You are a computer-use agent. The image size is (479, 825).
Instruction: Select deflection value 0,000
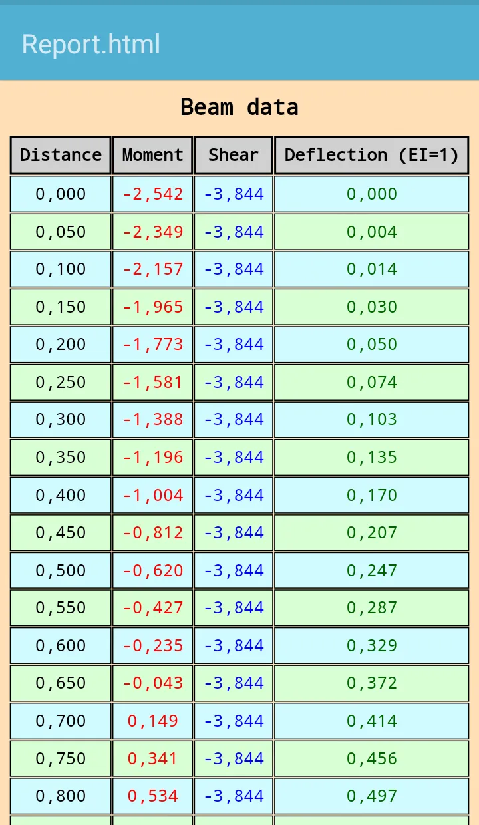pos(372,194)
